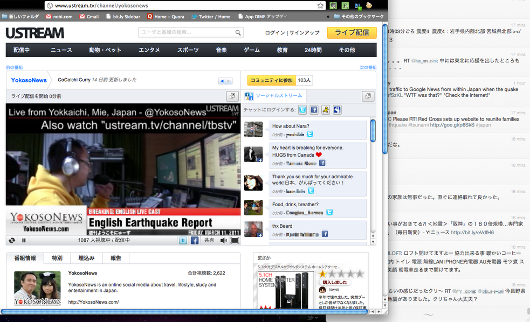Click the grey next-video arrow
The height and width of the screenshot is (322, 530).
(x=229, y=81)
